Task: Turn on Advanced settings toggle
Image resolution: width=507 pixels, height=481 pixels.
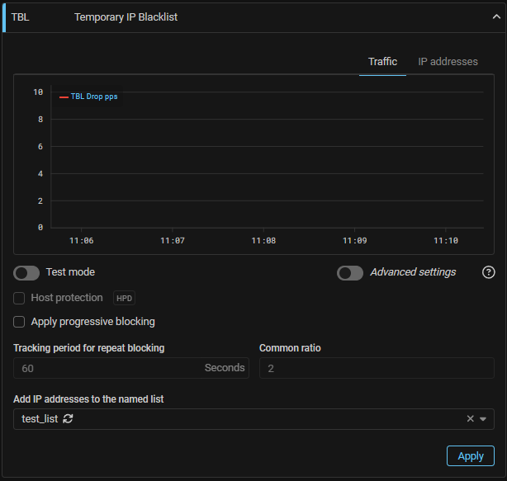Action: tap(350, 272)
